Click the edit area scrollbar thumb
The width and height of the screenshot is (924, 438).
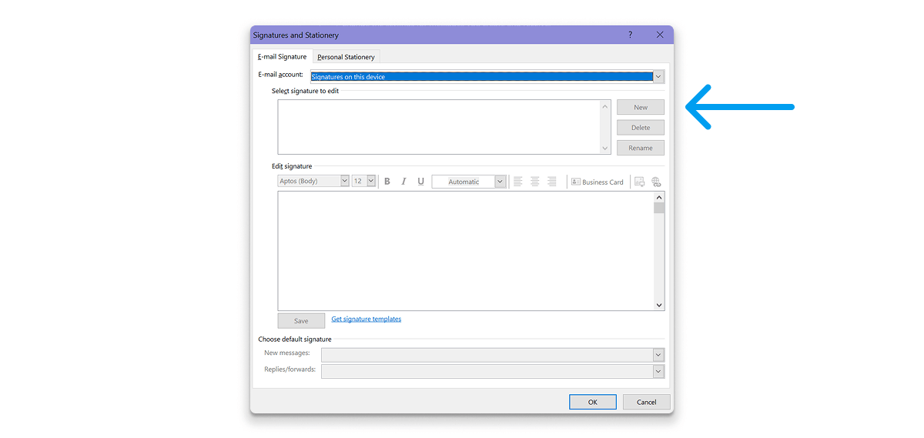click(659, 208)
